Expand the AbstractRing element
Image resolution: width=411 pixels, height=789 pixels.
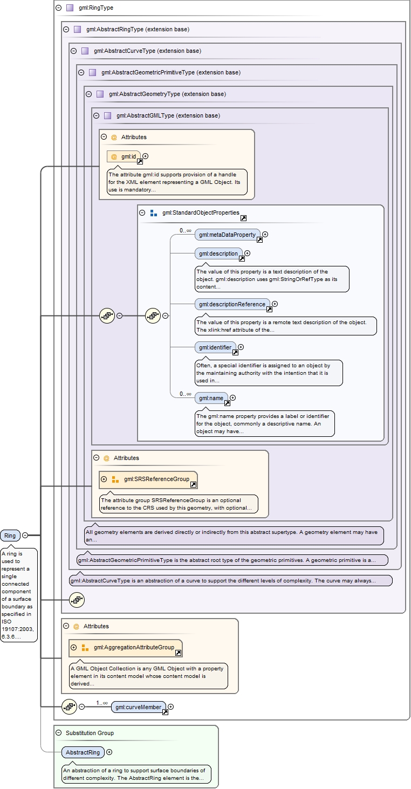click(109, 752)
